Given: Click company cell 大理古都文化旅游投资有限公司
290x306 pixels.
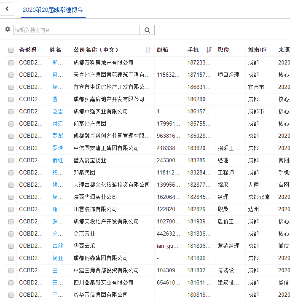Looking at the screenshot, I should tap(112, 185).
